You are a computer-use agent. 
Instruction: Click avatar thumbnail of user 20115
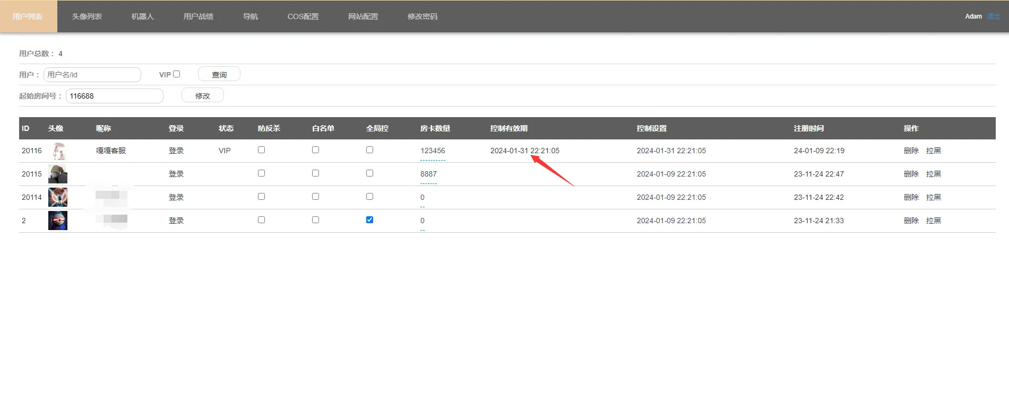click(x=58, y=174)
